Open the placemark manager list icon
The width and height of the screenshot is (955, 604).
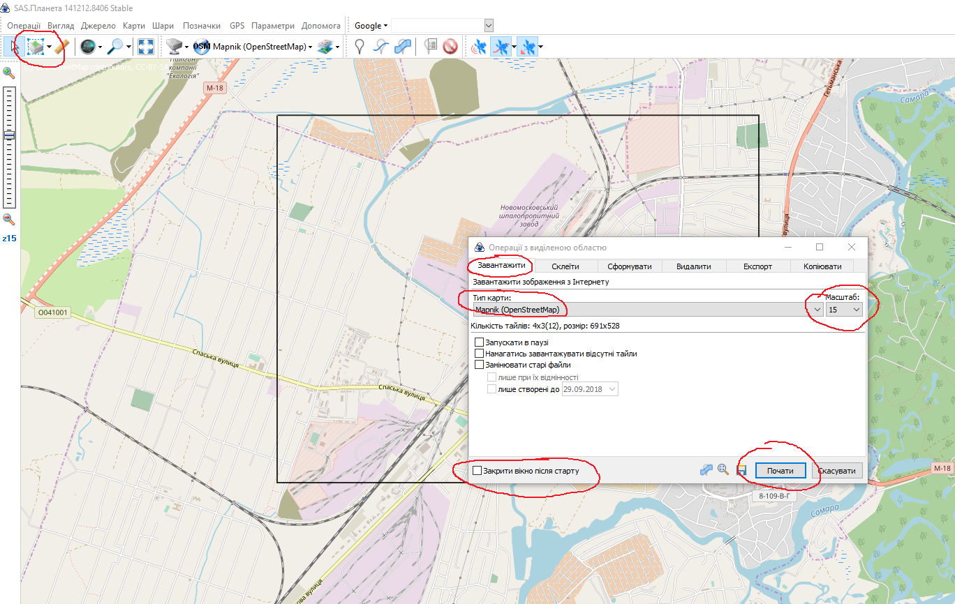pyautogui.click(x=431, y=47)
